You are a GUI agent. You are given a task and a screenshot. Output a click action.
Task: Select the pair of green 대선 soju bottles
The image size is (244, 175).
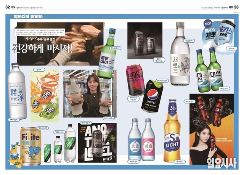(x=209, y=69)
